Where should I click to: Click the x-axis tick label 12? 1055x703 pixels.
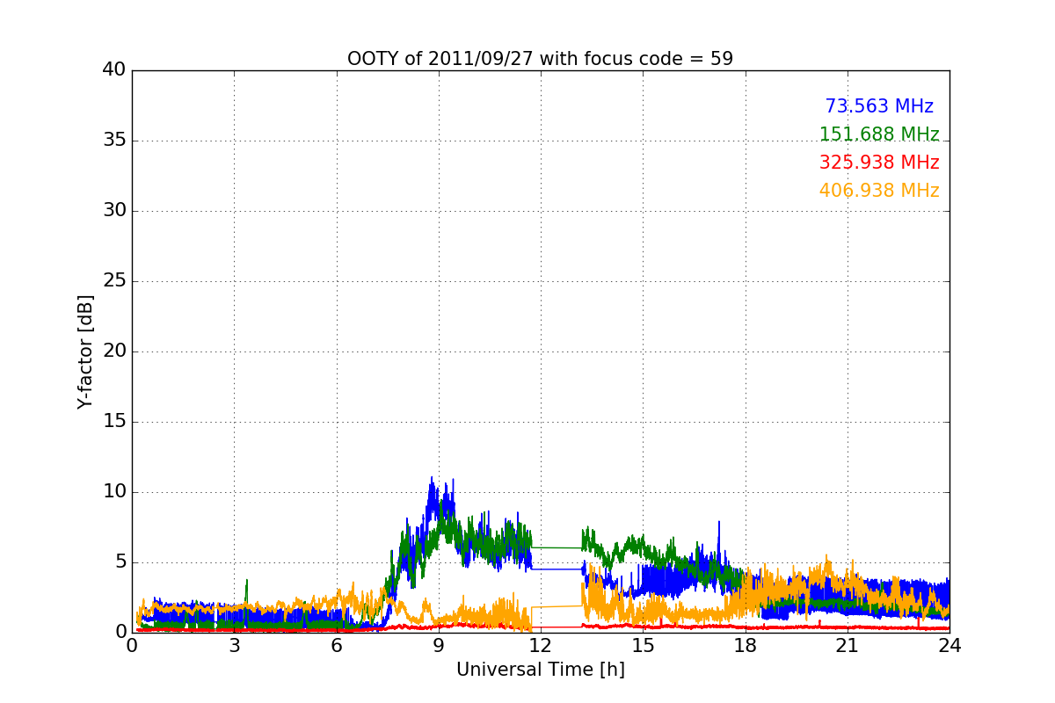(x=541, y=646)
